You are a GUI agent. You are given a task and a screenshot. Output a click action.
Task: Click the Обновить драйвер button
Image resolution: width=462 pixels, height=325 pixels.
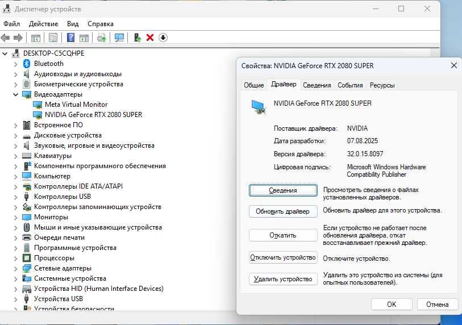tap(283, 211)
